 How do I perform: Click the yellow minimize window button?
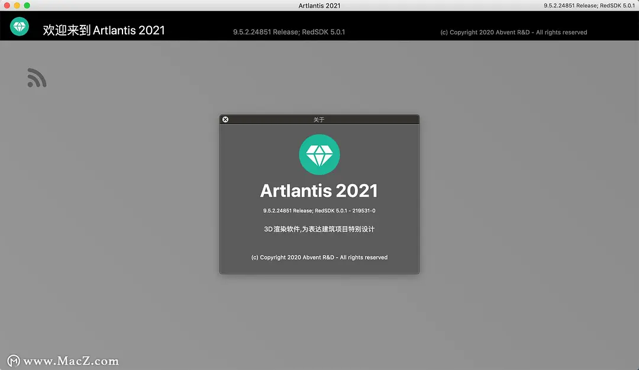17,5
